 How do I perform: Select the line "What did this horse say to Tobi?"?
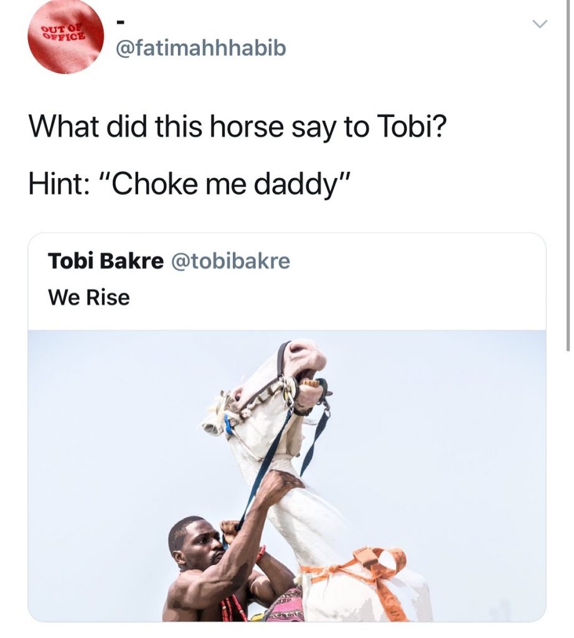pos(237,127)
